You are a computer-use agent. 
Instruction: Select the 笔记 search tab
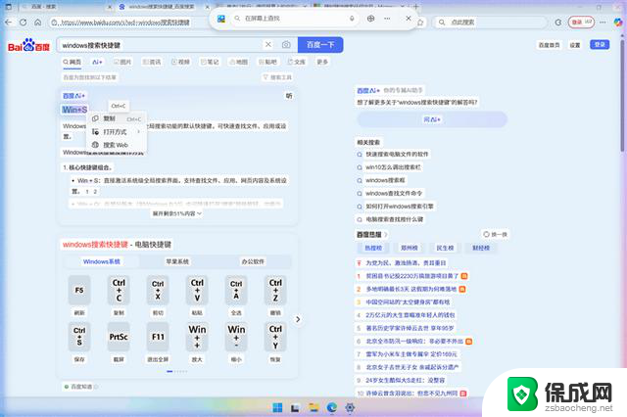pyautogui.click(x=210, y=62)
